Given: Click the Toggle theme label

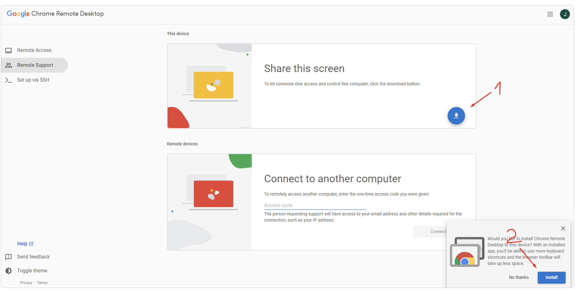Looking at the screenshot, I should click(x=32, y=271).
